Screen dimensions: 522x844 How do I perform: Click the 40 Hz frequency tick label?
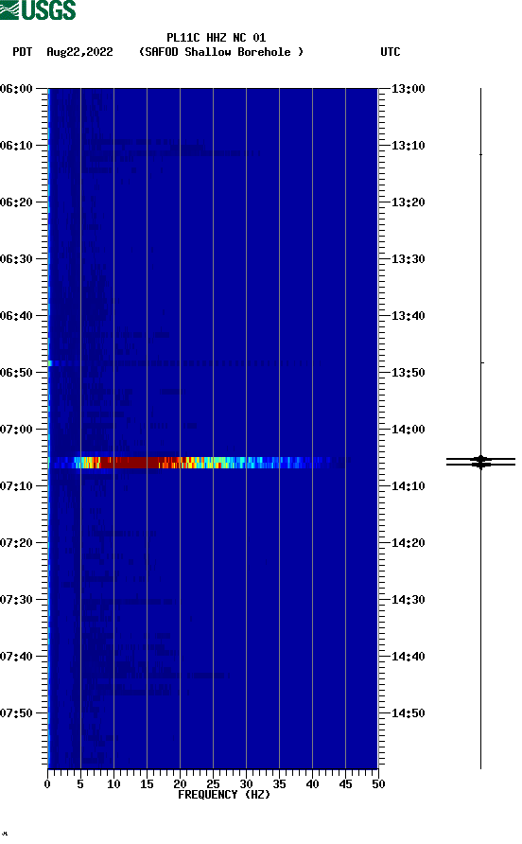313,784
